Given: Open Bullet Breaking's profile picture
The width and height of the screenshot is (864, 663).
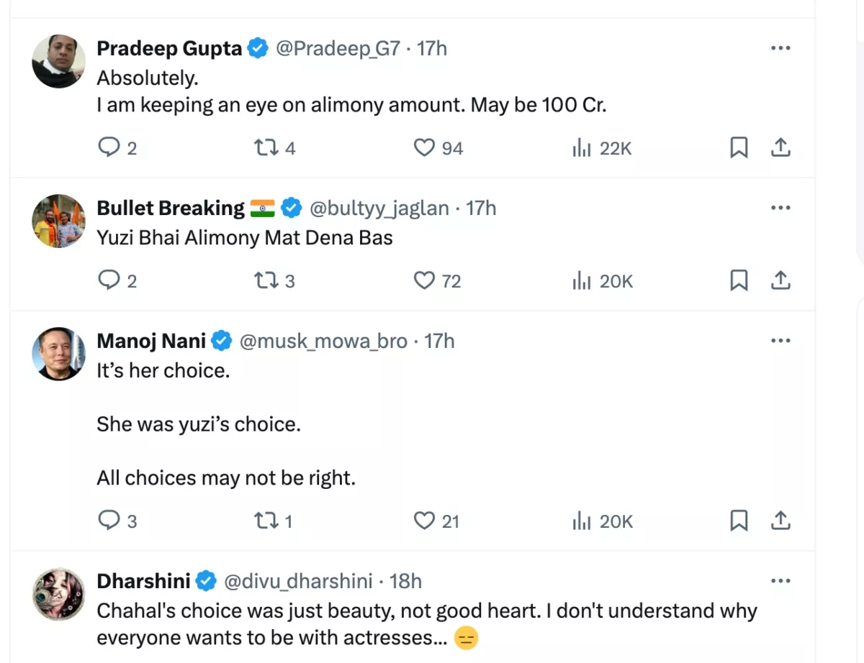Looking at the screenshot, I should point(58,221).
